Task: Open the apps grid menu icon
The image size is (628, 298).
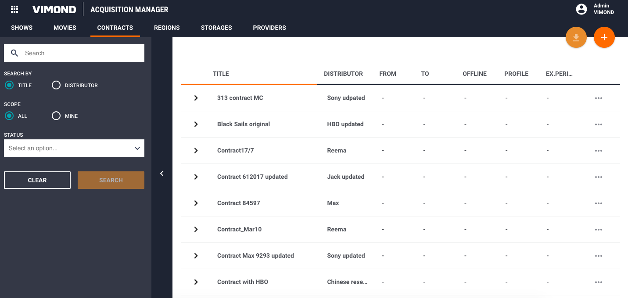Action: click(14, 9)
